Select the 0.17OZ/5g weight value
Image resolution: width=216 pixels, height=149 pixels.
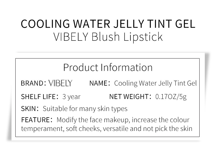click(x=171, y=97)
